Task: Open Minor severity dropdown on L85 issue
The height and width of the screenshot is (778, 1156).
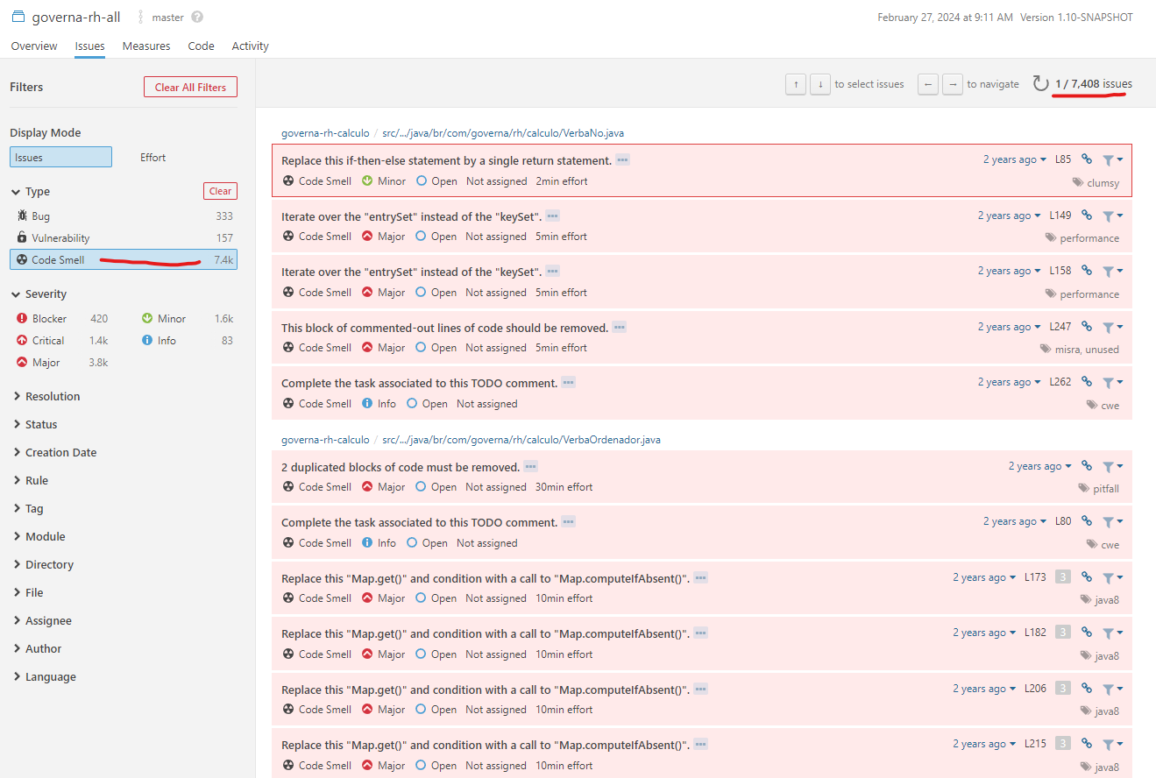Action: tap(384, 181)
